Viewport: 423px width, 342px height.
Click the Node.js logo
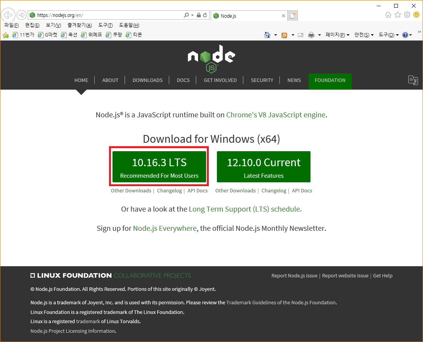(211, 59)
